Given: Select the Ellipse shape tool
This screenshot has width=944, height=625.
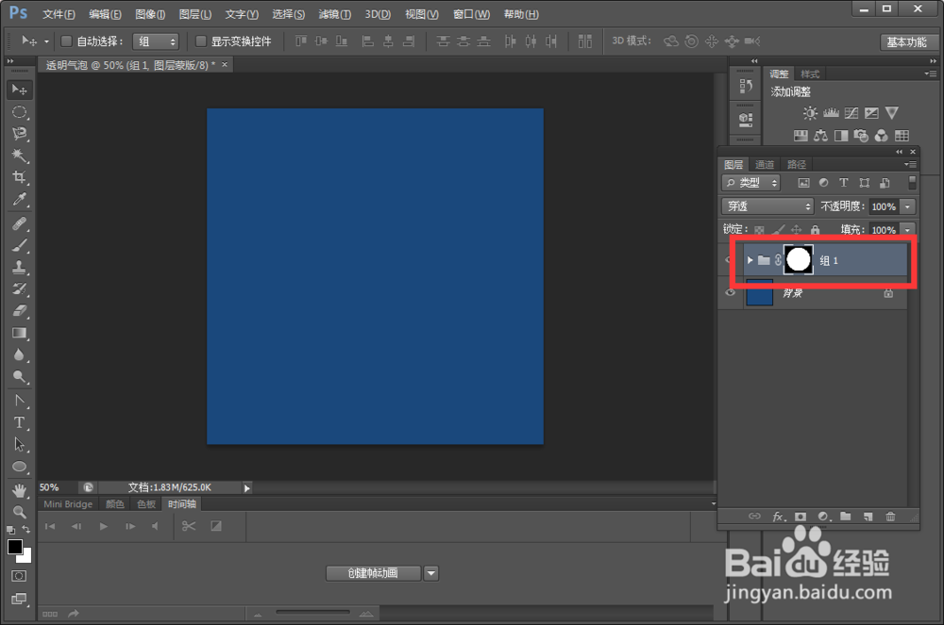Looking at the screenshot, I should [x=19, y=467].
